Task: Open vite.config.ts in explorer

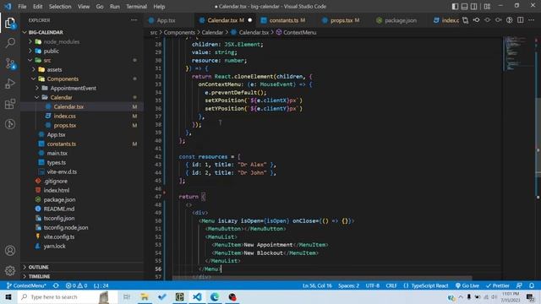Action: [58, 236]
